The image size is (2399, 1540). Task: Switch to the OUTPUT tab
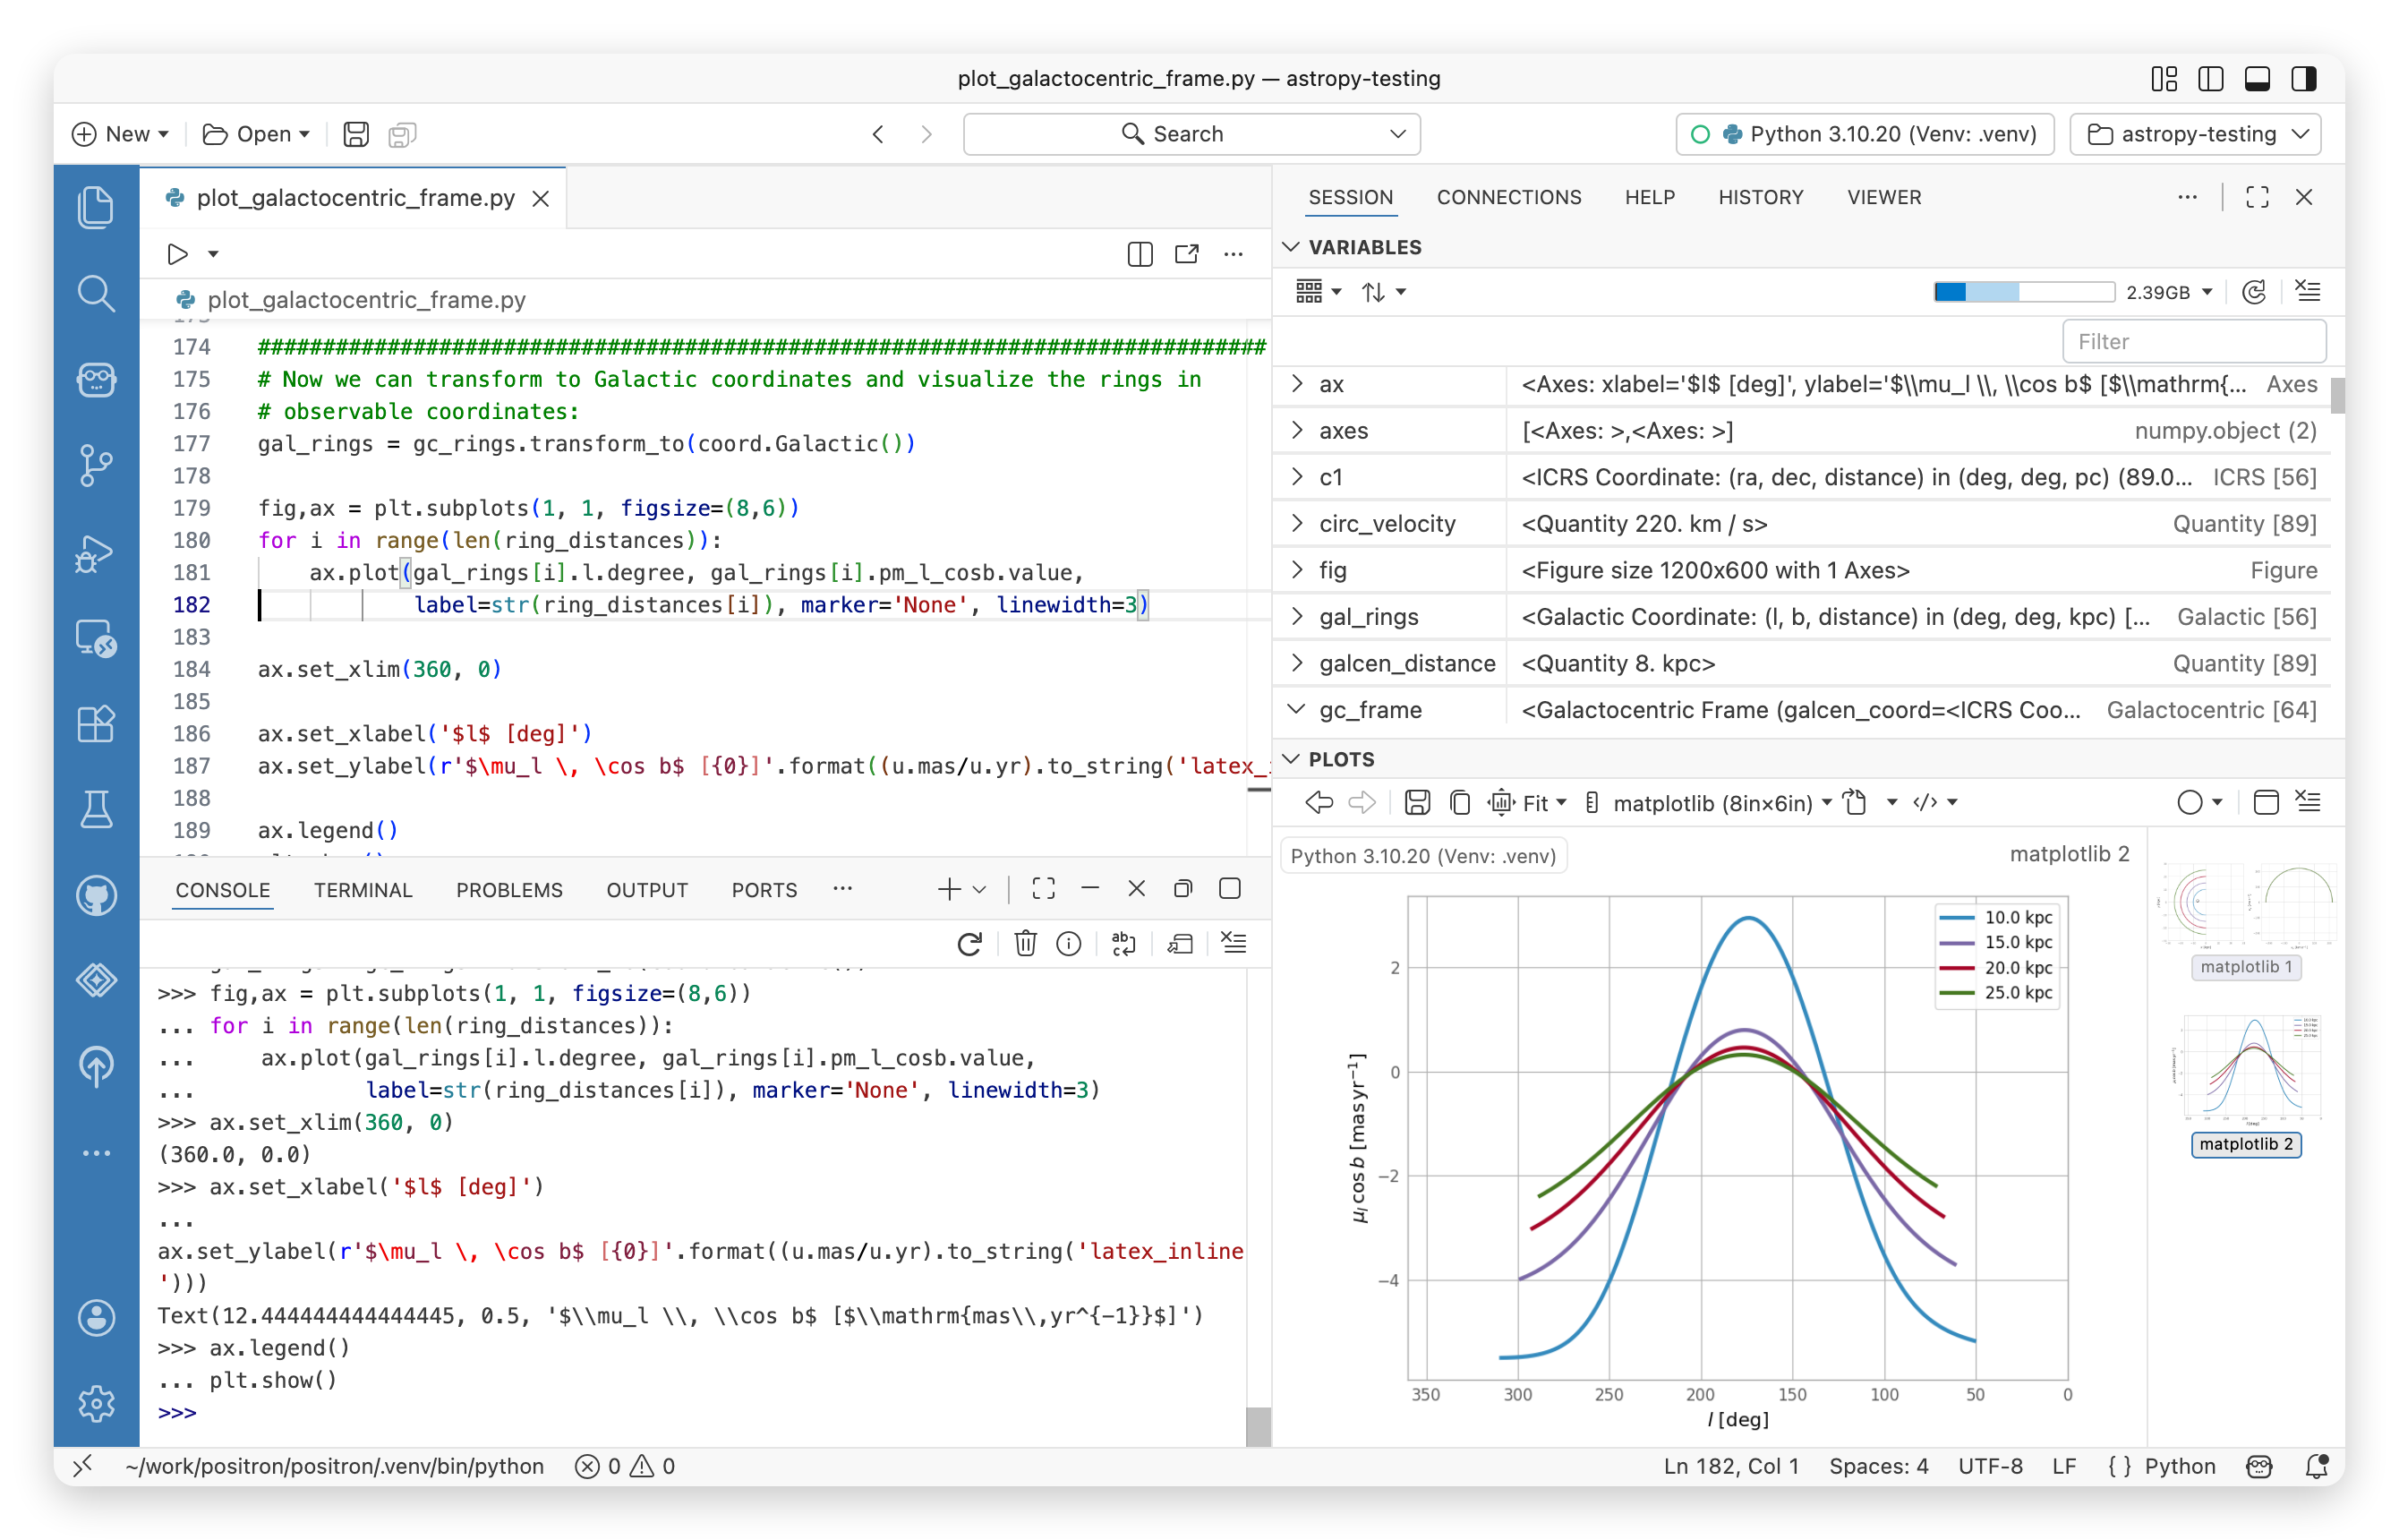click(646, 889)
